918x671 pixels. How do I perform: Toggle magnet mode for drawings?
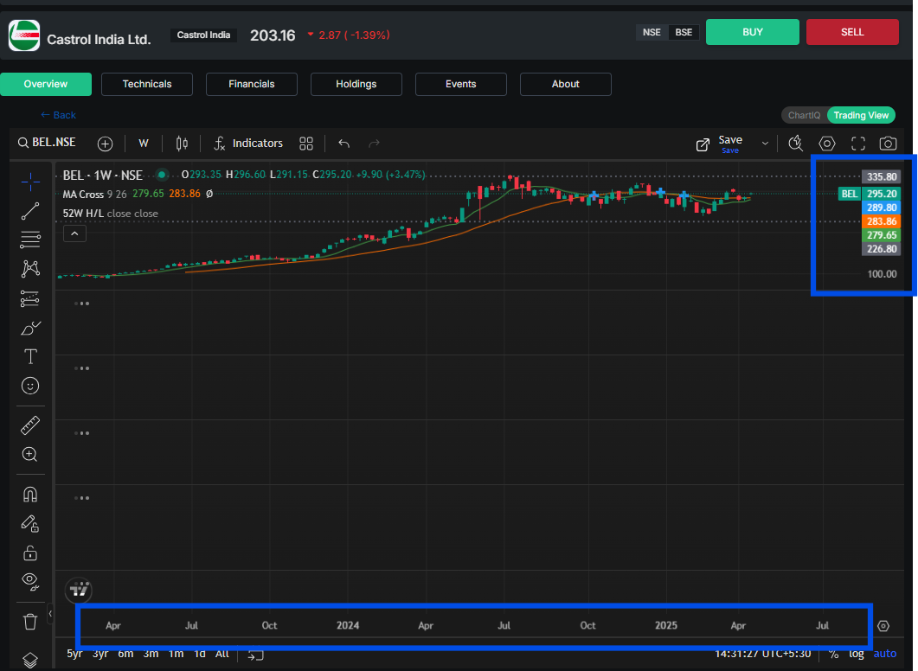[x=30, y=495]
